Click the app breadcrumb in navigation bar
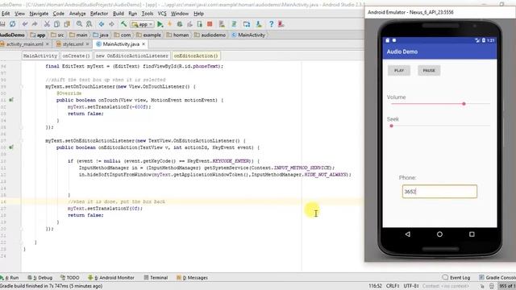The image size is (516, 290). pos(38,35)
